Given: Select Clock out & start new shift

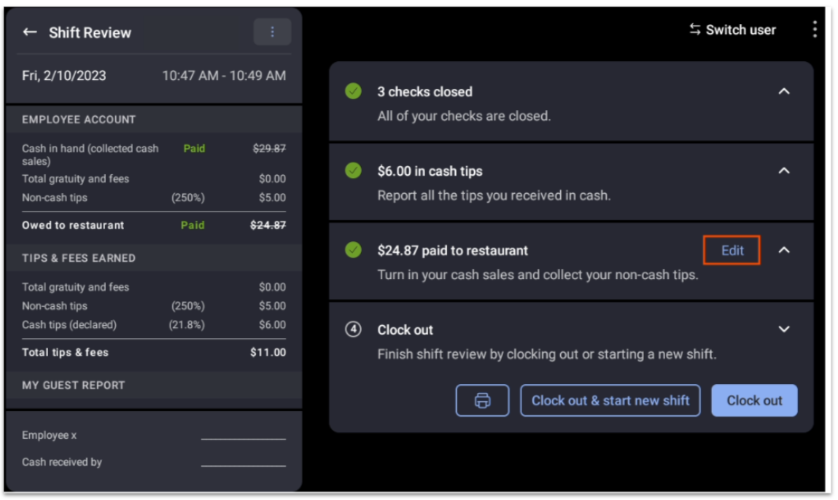Looking at the screenshot, I should click(x=610, y=400).
